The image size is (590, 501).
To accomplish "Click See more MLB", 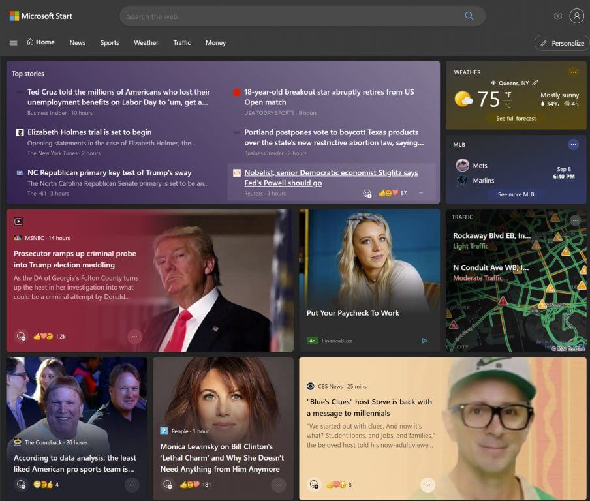I will (516, 194).
